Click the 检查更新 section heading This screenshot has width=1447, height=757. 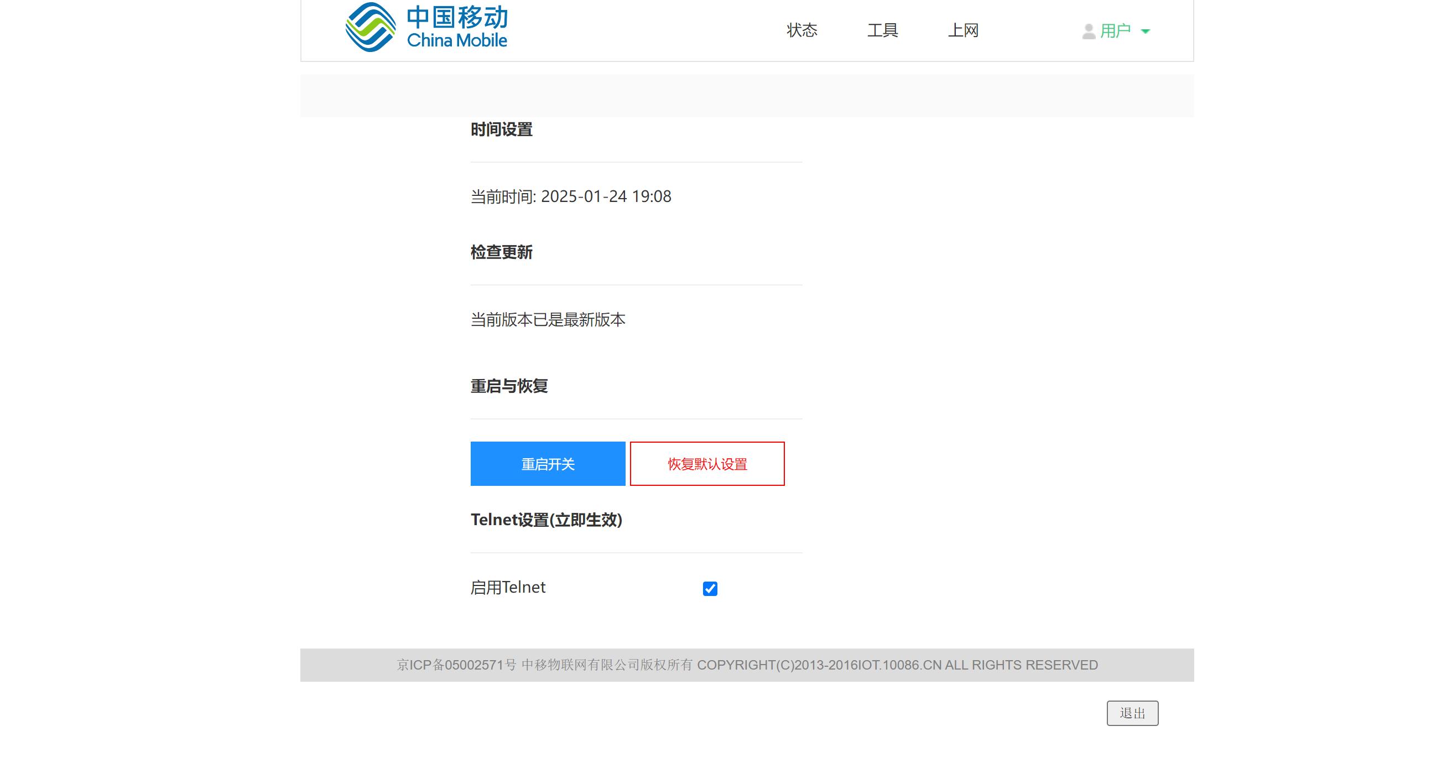coord(501,252)
